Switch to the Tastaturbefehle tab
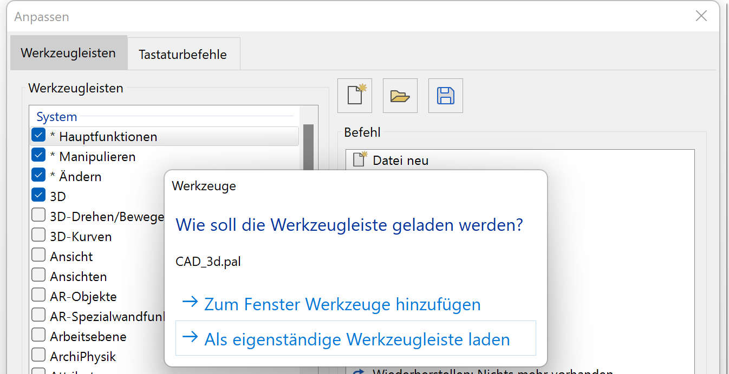Image resolution: width=729 pixels, height=374 pixels. pos(184,53)
